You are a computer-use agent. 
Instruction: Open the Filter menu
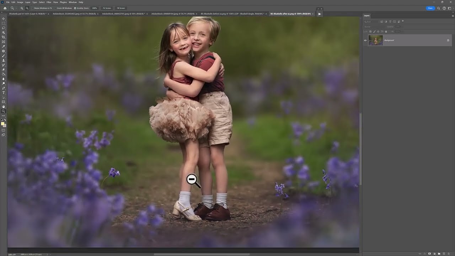[49, 2]
